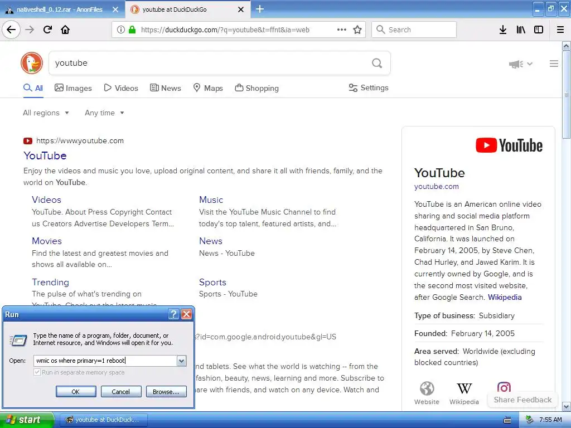This screenshot has width=571, height=428.
Task: Open the Library icon in toolbar
Action: pyautogui.click(x=521, y=30)
